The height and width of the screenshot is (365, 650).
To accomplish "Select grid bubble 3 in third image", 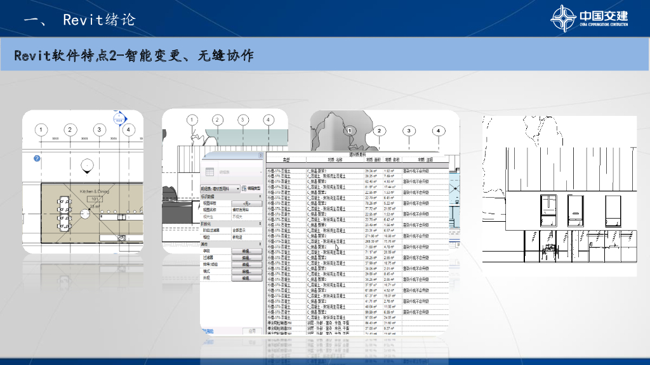I will click(409, 131).
